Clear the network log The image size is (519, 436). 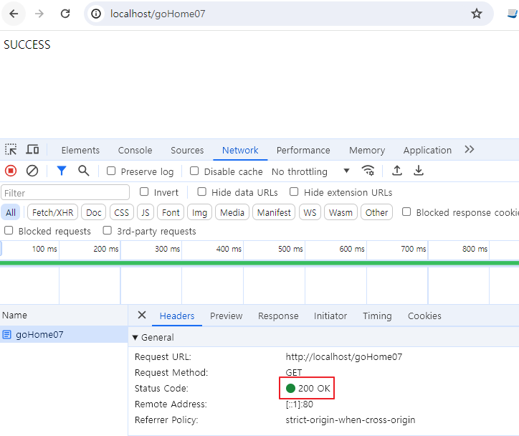pos(32,171)
